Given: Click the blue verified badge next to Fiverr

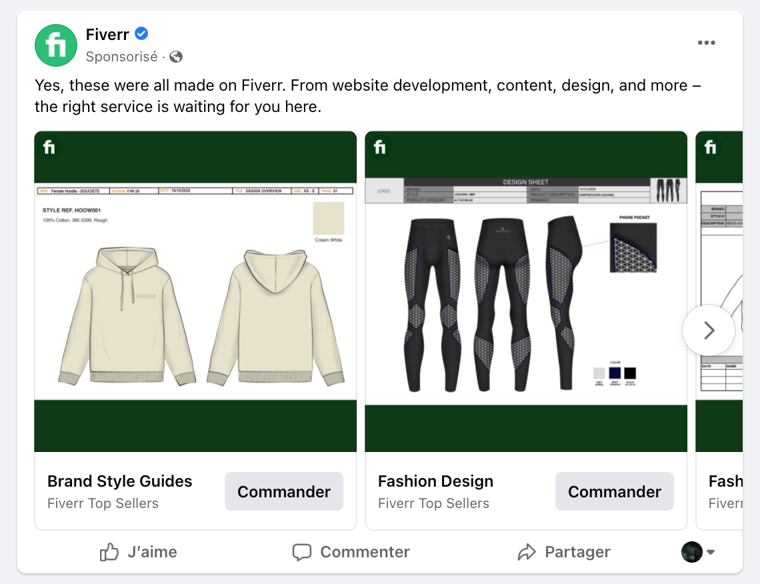Looking at the screenshot, I should (x=141, y=34).
